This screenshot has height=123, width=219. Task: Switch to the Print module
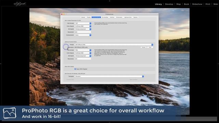pos(208,4)
